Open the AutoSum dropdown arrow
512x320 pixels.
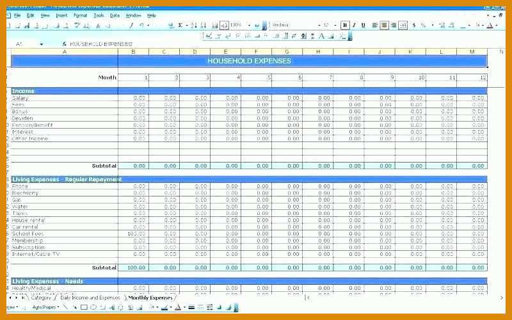187,25
